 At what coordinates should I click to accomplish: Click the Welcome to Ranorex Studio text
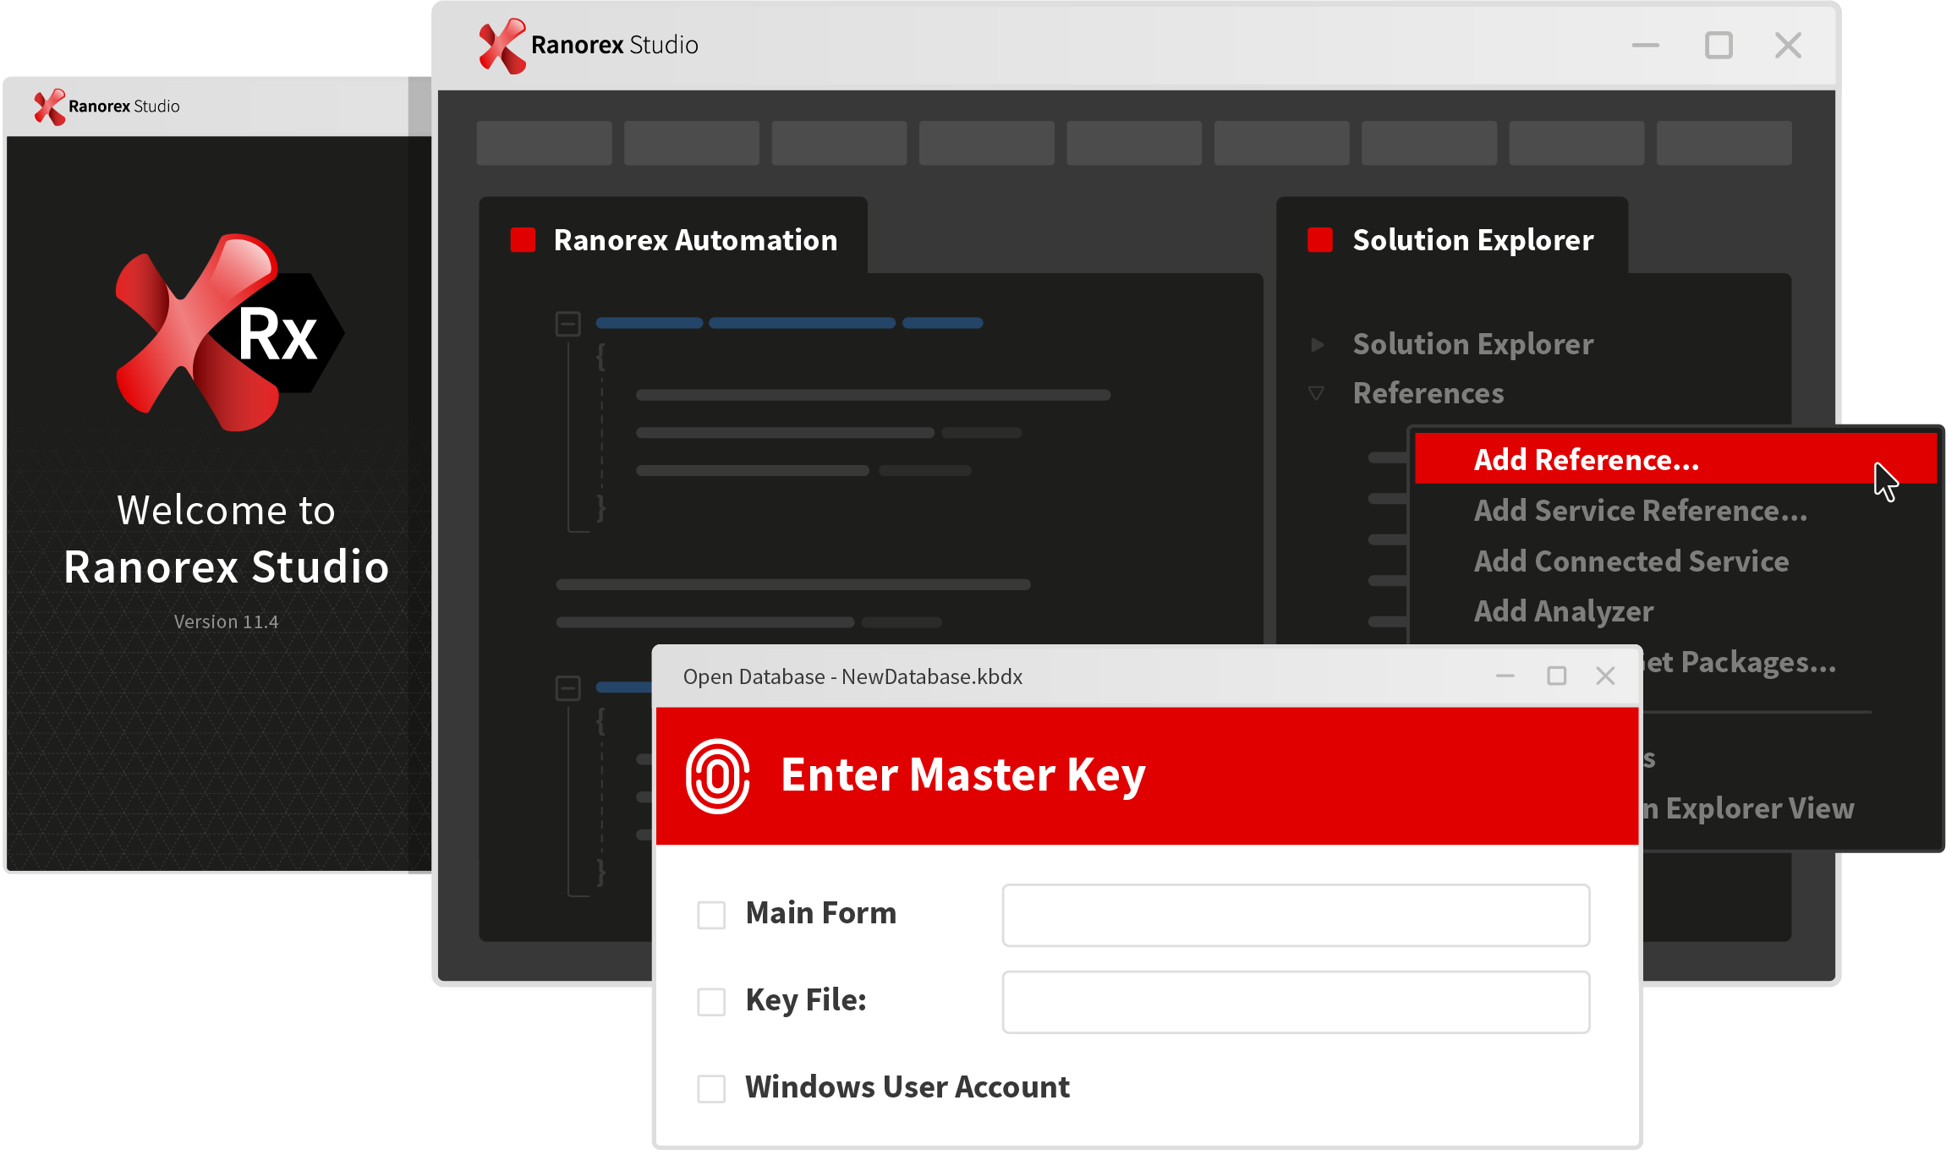(226, 539)
